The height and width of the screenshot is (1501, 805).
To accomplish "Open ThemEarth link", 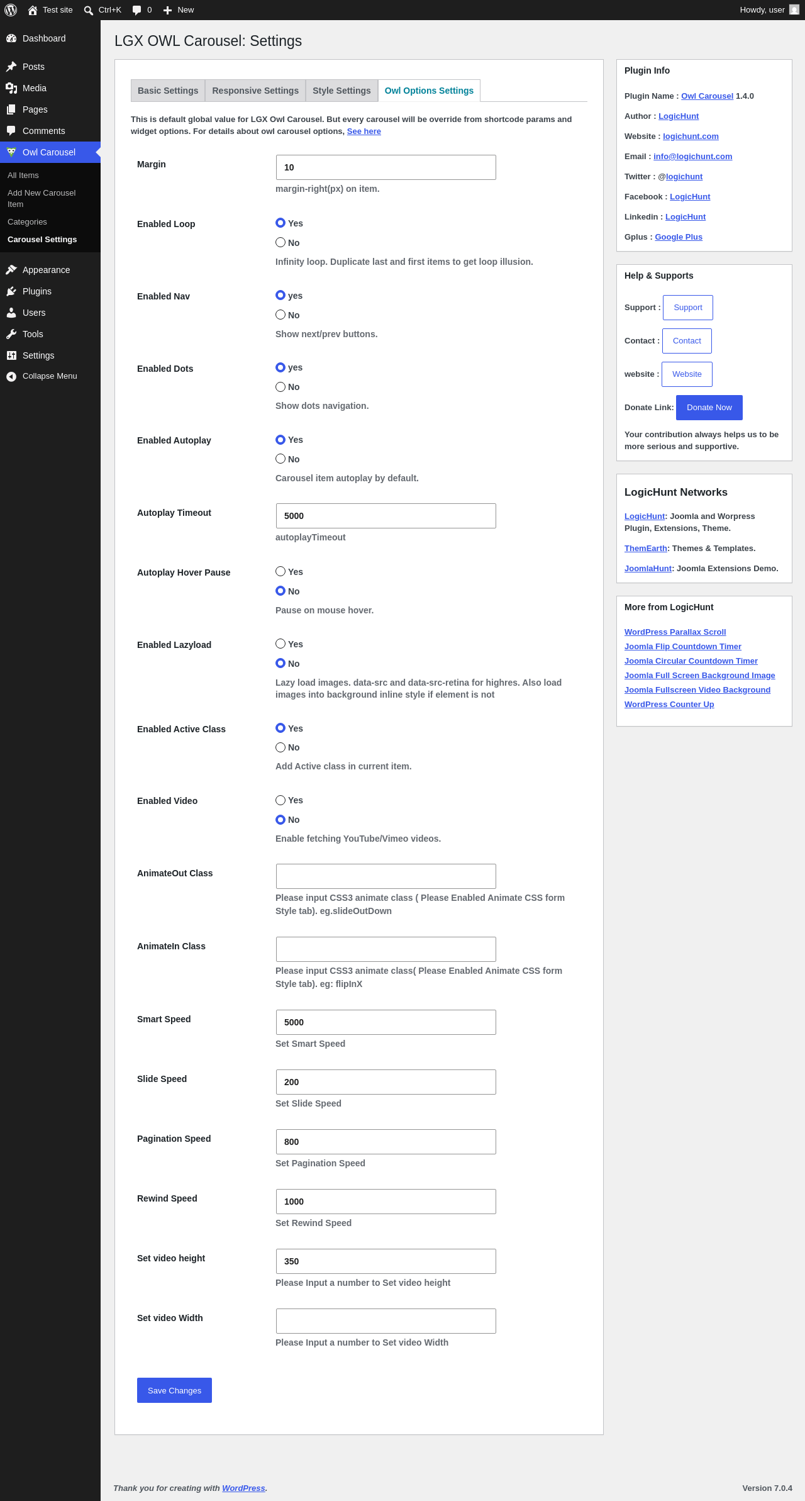I will click(x=646, y=549).
